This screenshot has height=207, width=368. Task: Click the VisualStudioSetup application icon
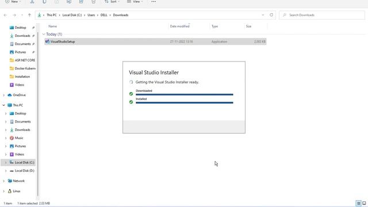(47, 41)
